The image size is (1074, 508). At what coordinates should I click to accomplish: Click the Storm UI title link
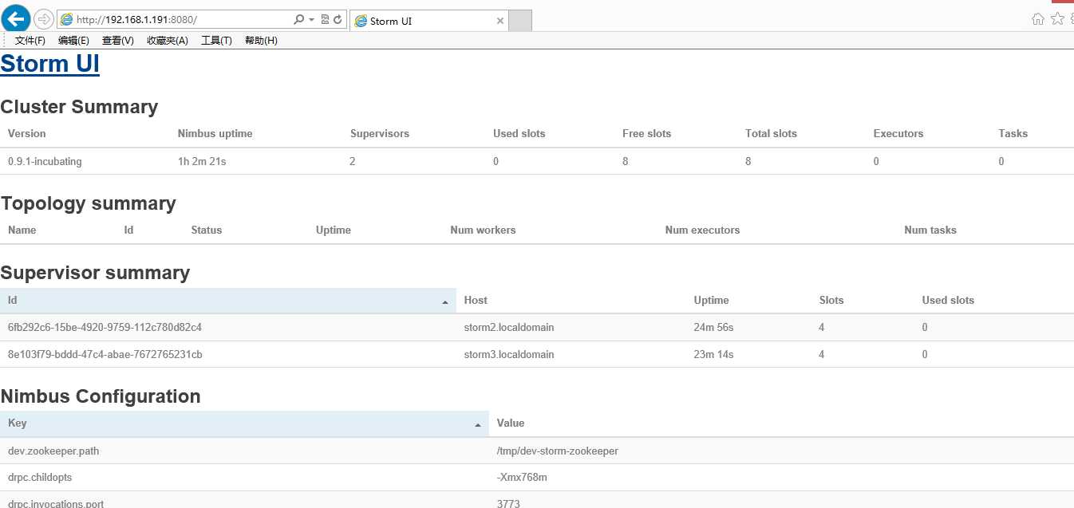tap(49, 64)
